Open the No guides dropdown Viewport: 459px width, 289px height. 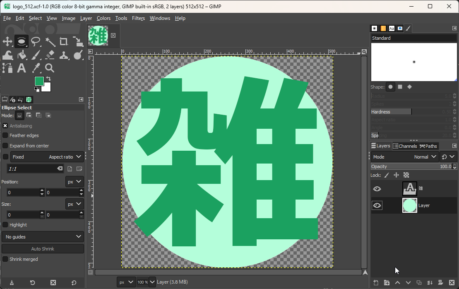(43, 236)
